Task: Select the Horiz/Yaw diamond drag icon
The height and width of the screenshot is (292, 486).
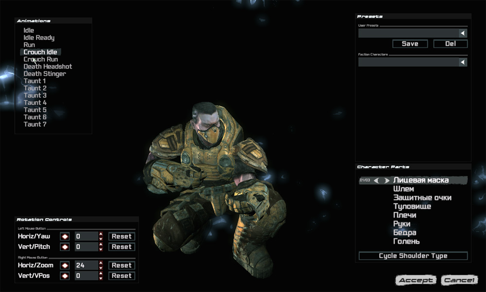Action: pos(65,237)
